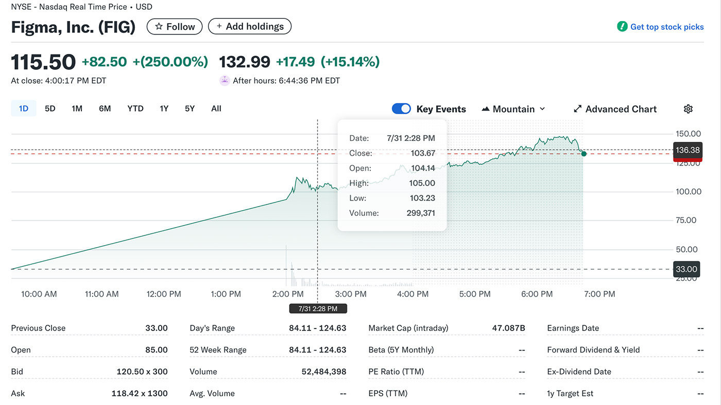Click the Add holdings button

[x=250, y=26]
